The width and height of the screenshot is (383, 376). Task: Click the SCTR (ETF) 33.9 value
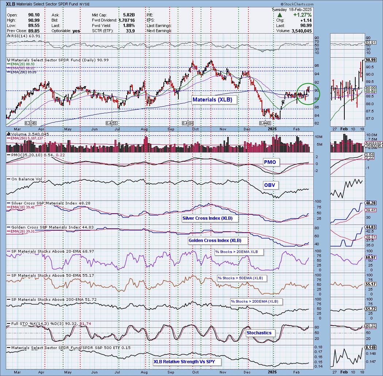click(130, 31)
